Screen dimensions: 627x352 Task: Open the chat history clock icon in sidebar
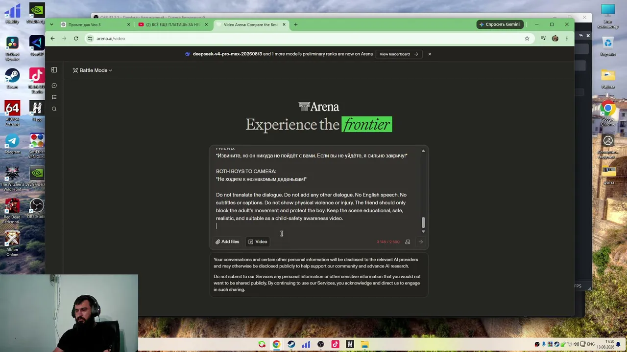(54, 86)
